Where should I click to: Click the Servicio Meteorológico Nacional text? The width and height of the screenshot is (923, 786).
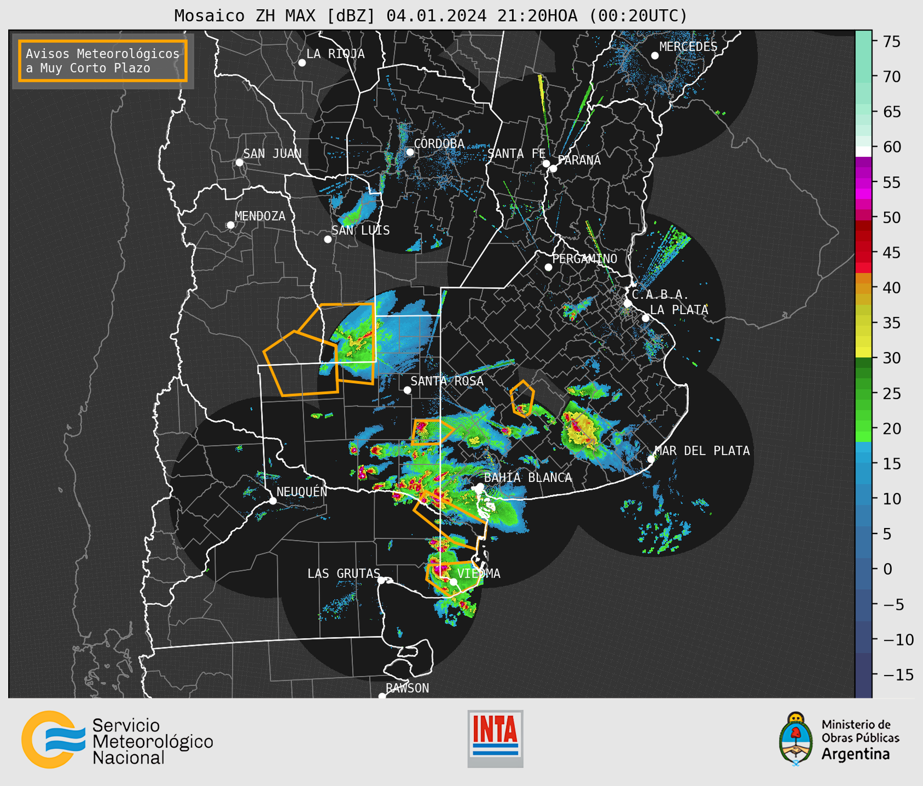[x=153, y=742]
